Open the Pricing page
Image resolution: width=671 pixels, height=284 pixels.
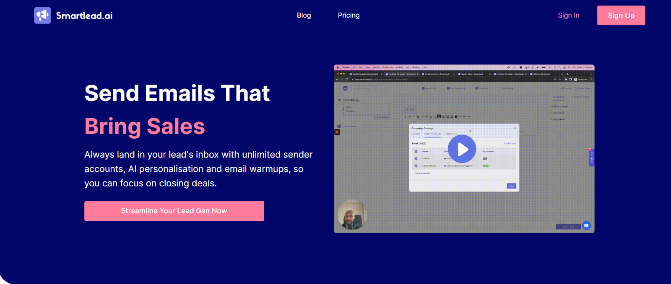pos(349,15)
